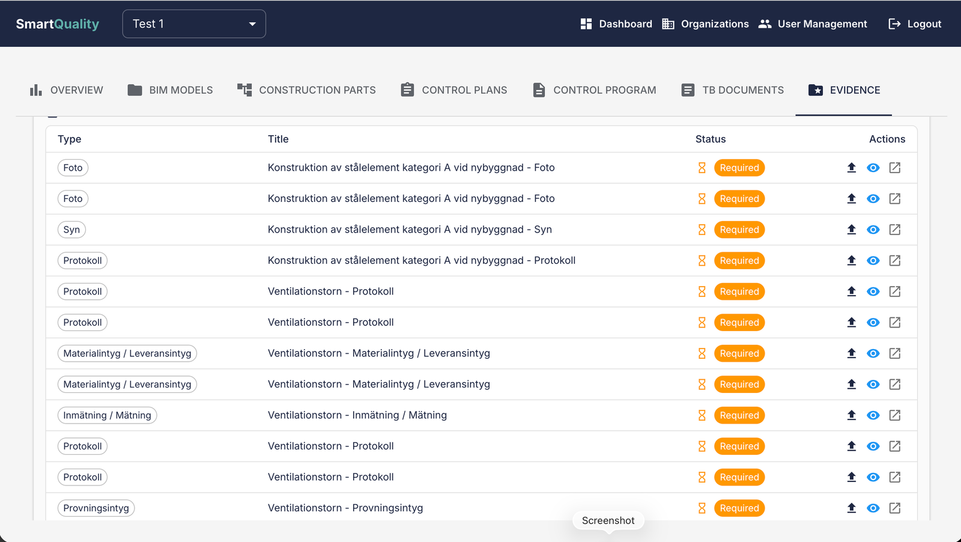Screen dimensions: 961x542
Task: Open Organizations from the top bar
Action: click(705, 24)
